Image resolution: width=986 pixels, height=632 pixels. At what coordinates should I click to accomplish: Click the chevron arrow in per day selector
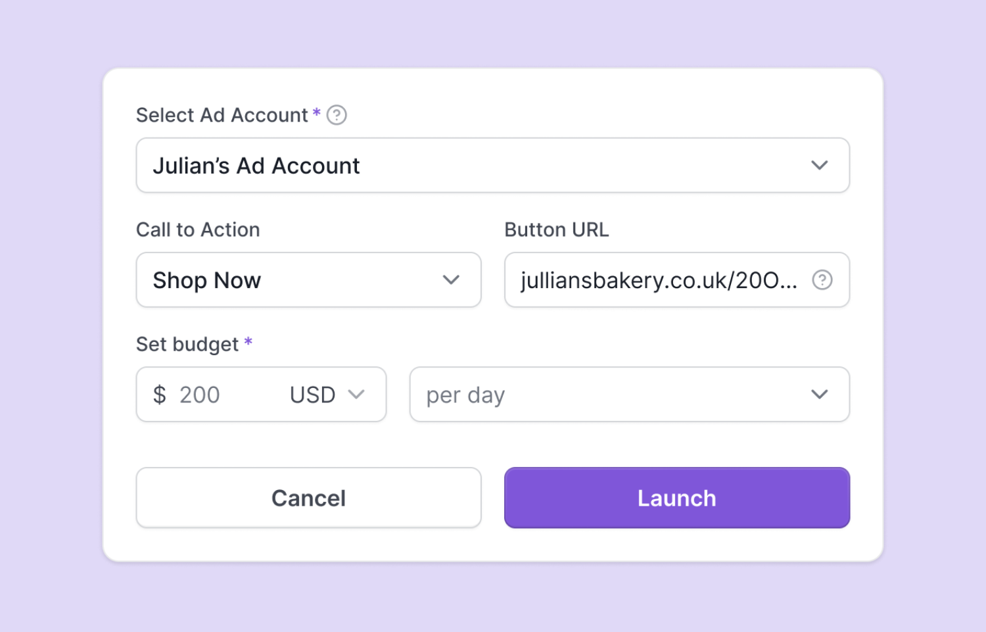click(x=819, y=395)
